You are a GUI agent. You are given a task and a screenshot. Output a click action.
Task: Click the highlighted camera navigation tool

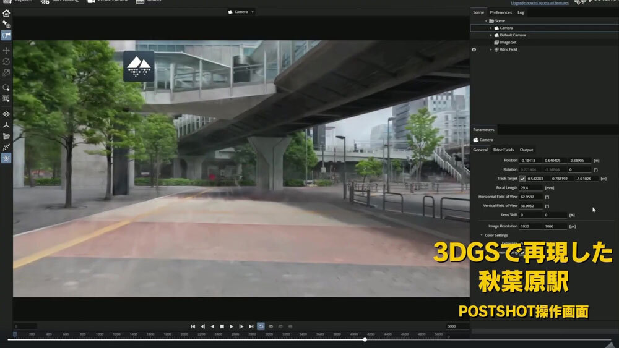click(6, 36)
